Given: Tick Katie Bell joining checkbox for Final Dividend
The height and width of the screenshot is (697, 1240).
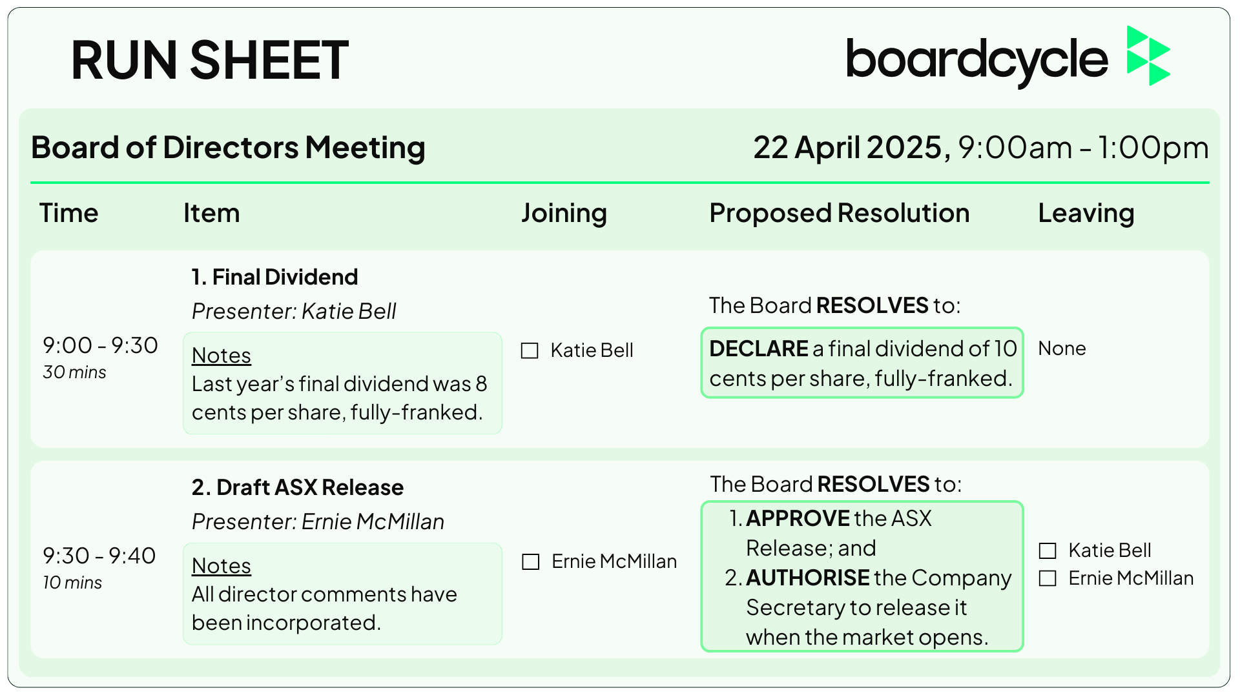Looking at the screenshot, I should pos(530,350).
